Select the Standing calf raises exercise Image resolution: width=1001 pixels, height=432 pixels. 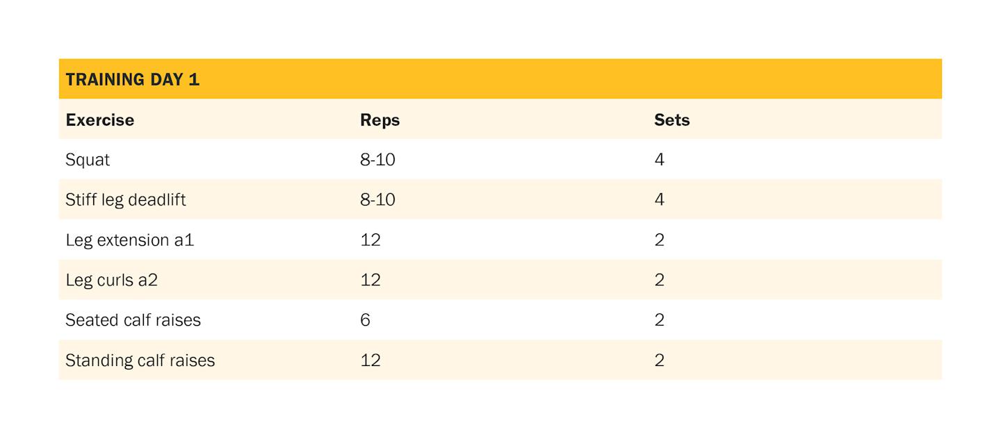[x=140, y=360]
